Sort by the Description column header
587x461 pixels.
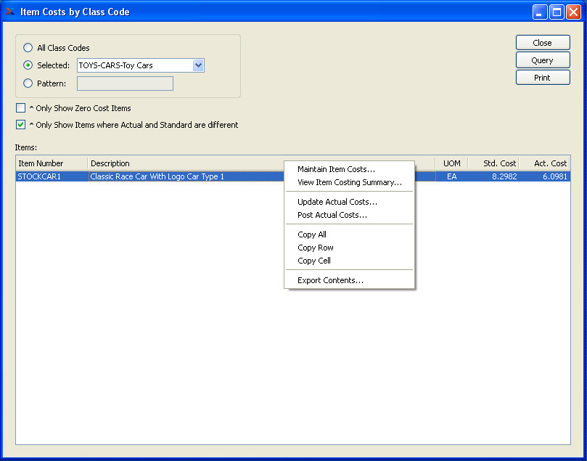pos(186,163)
